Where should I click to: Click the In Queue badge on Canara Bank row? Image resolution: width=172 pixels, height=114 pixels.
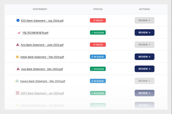tap(98, 81)
